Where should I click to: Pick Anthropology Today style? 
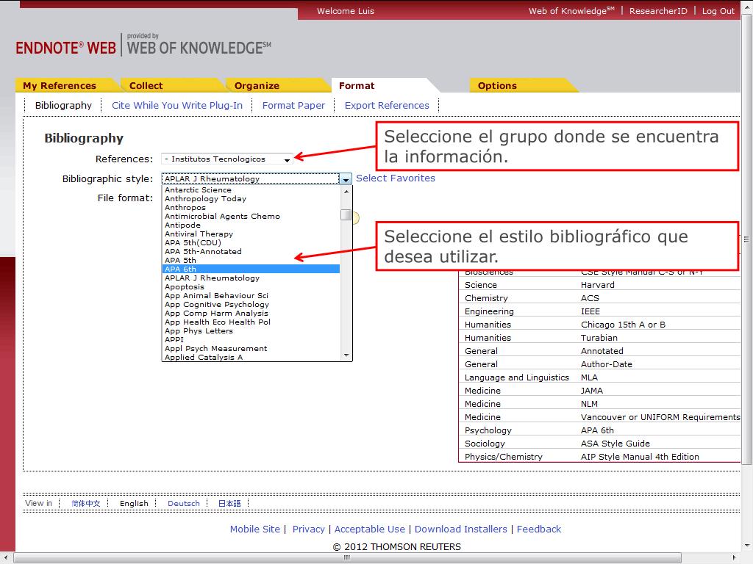[x=251, y=198]
